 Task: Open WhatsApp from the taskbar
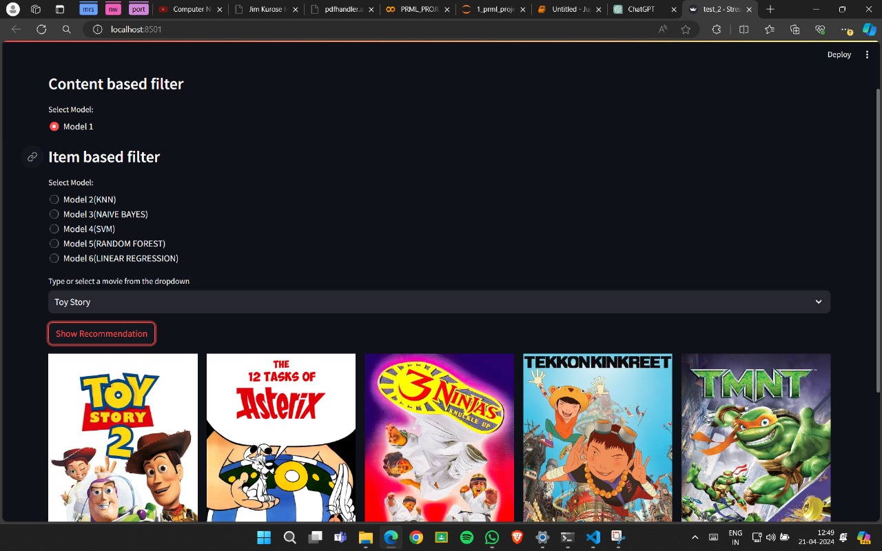491,537
